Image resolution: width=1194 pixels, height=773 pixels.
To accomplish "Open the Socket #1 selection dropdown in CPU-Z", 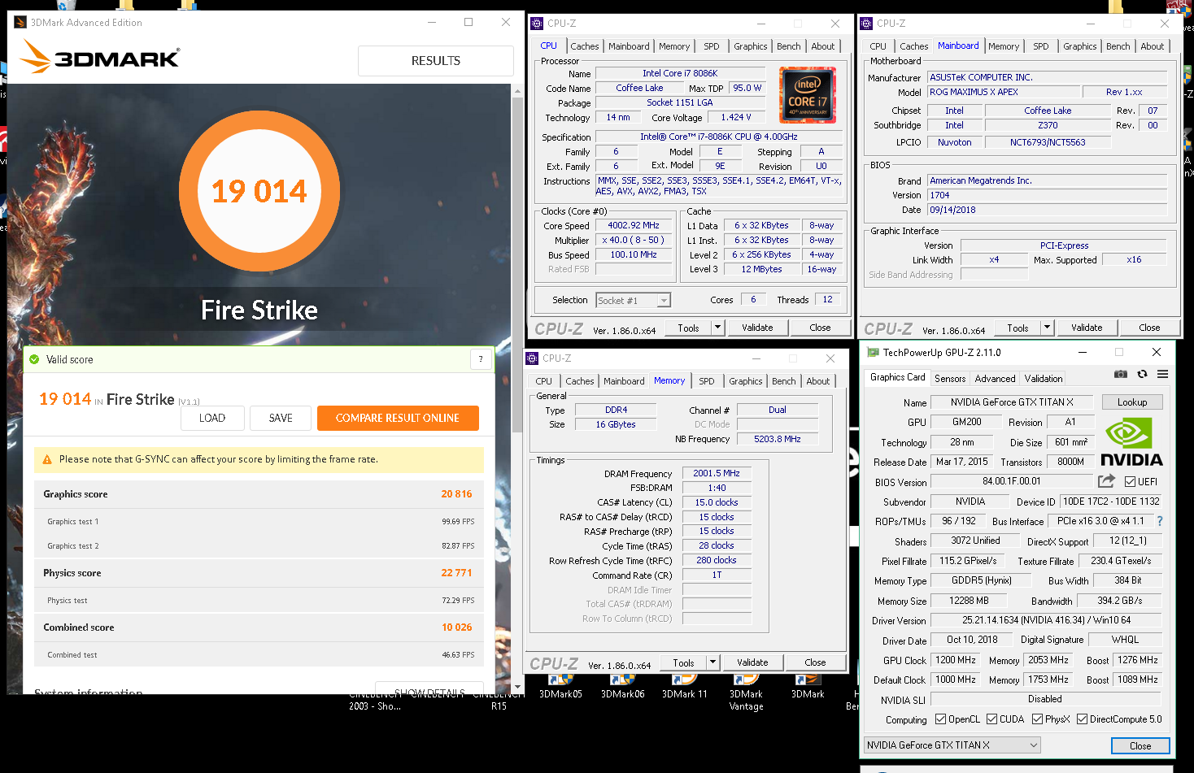I will [664, 301].
